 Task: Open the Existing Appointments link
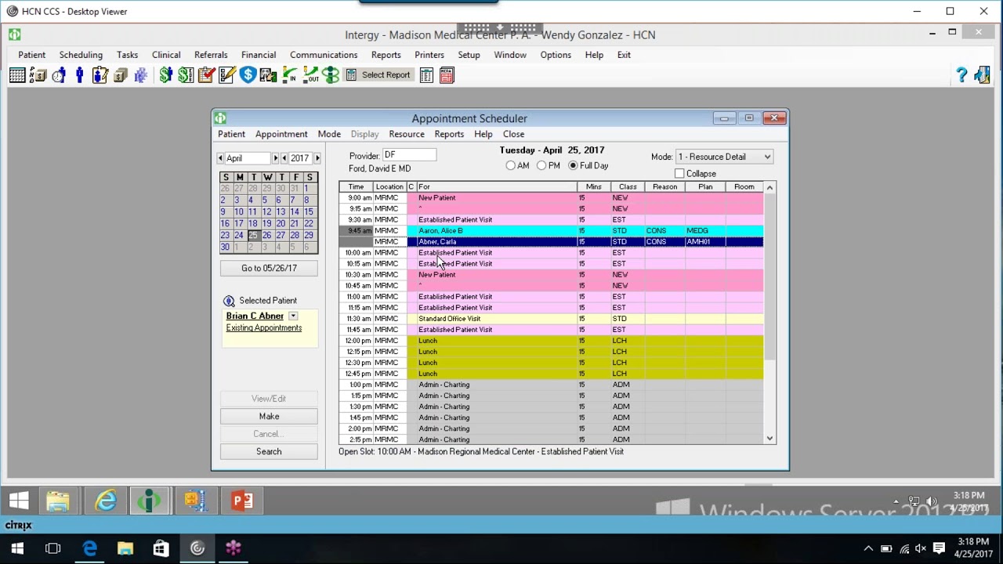[264, 328]
